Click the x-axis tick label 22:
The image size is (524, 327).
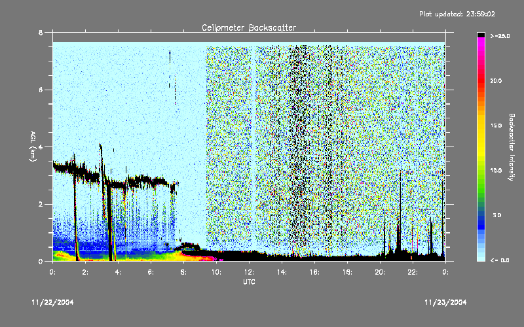[x=413, y=272]
